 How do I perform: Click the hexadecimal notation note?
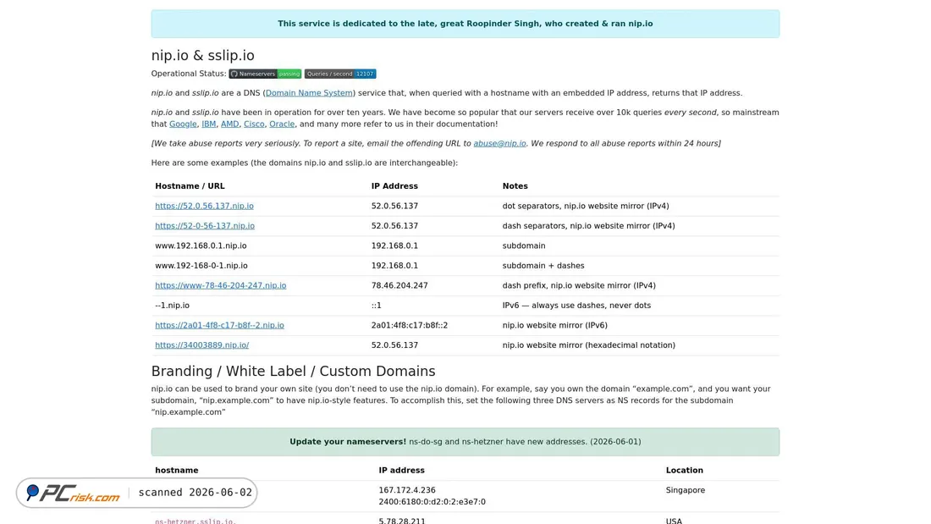click(589, 345)
